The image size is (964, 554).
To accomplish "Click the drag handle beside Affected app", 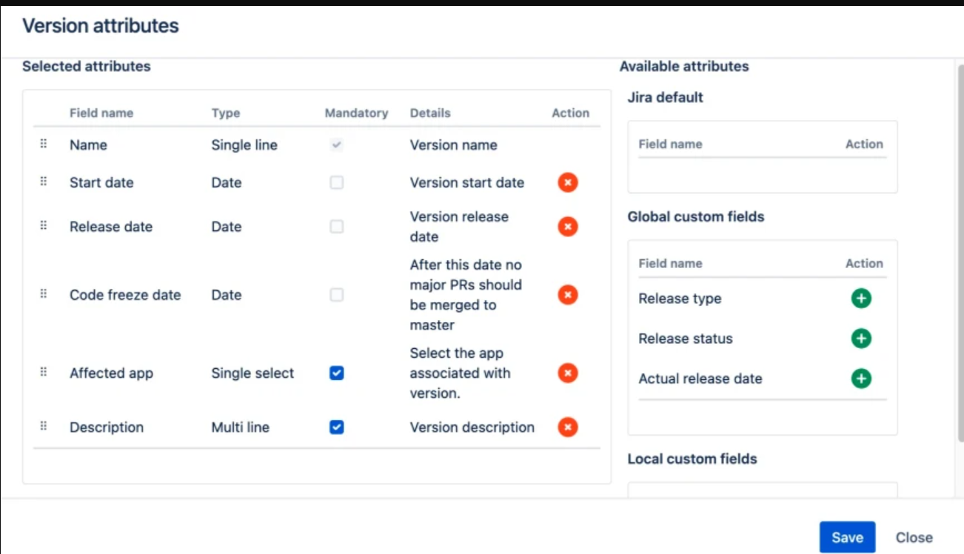I will (x=44, y=372).
